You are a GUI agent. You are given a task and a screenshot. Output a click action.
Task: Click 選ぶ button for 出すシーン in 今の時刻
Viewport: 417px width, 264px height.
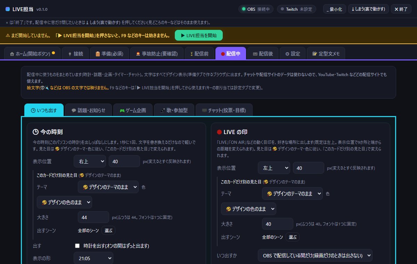(x=108, y=230)
